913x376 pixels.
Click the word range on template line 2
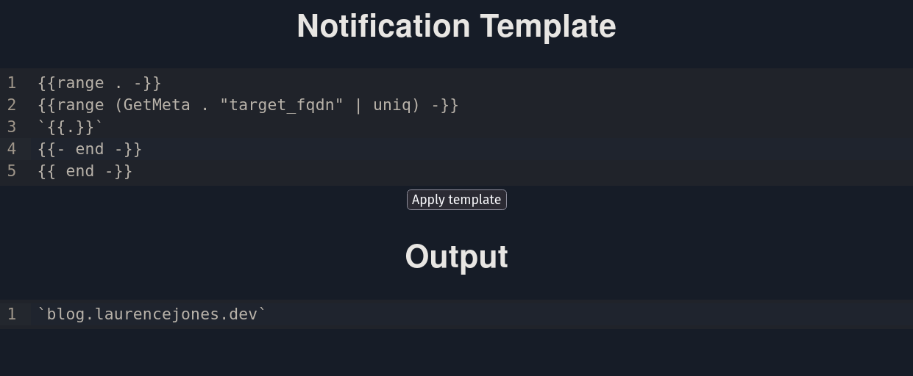[80, 105]
